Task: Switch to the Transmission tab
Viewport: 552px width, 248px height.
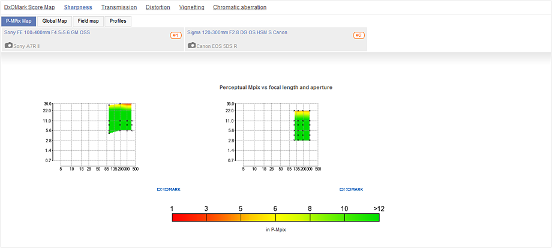Action: click(x=119, y=7)
